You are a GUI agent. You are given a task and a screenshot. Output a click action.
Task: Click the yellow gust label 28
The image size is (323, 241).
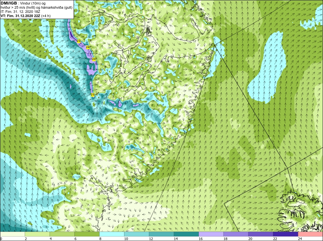pyautogui.click(x=88, y=47)
